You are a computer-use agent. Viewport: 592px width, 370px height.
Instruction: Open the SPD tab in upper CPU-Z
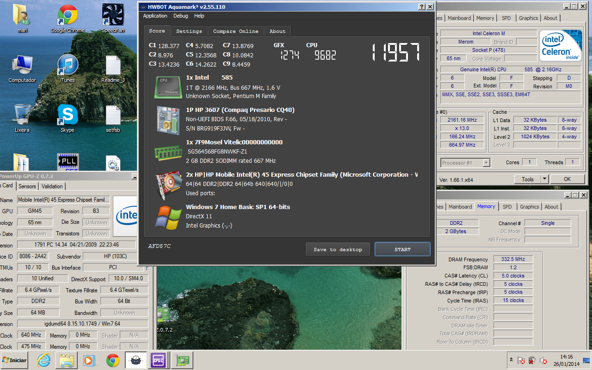tap(506, 18)
